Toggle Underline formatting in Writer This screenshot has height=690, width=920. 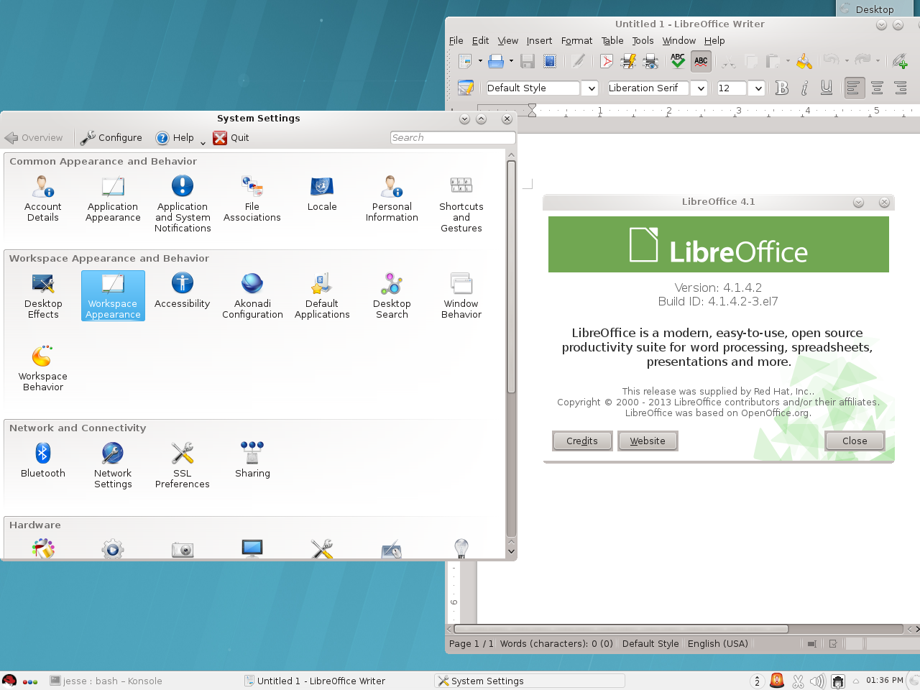tap(827, 88)
